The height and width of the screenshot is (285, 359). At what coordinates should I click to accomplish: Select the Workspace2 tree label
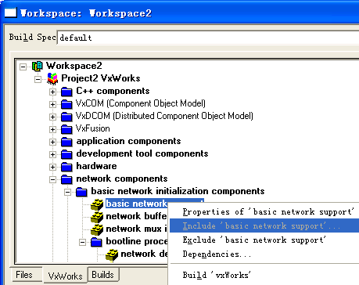click(74, 66)
